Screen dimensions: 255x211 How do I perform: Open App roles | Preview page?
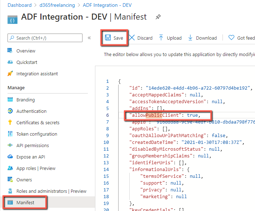point(36,168)
